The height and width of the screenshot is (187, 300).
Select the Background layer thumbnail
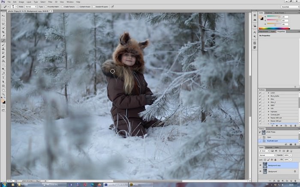pos(265,171)
